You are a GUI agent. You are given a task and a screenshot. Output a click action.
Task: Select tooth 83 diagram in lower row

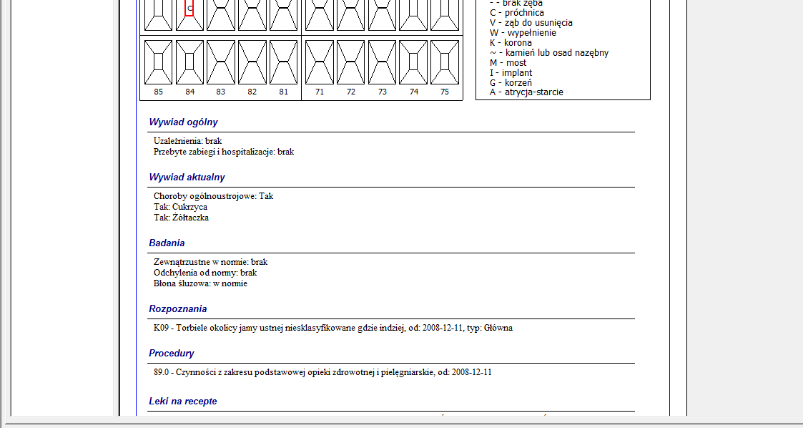coord(221,62)
